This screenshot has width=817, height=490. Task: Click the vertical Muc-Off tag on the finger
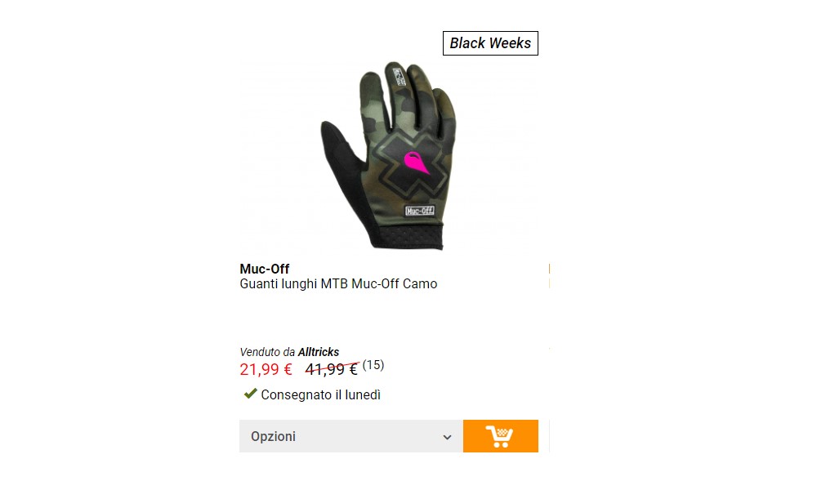tap(399, 77)
